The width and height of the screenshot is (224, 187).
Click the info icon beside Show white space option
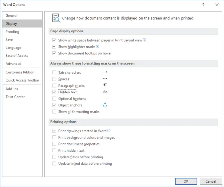(145, 40)
